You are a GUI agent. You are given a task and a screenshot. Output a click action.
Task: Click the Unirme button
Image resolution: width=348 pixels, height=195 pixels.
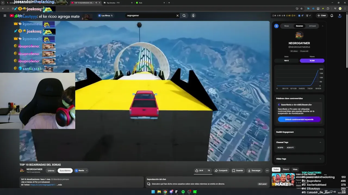click(51, 171)
